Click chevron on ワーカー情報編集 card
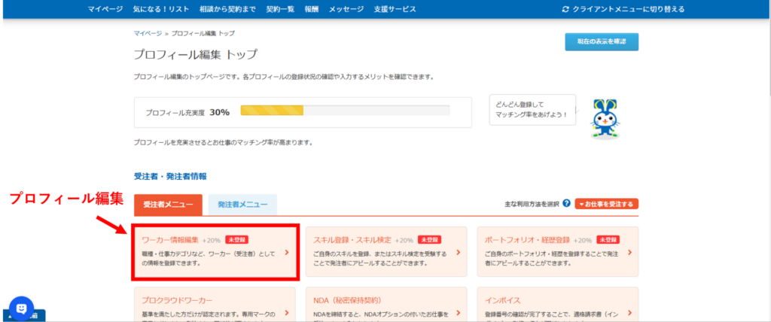This screenshot has width=771, height=322. point(287,253)
